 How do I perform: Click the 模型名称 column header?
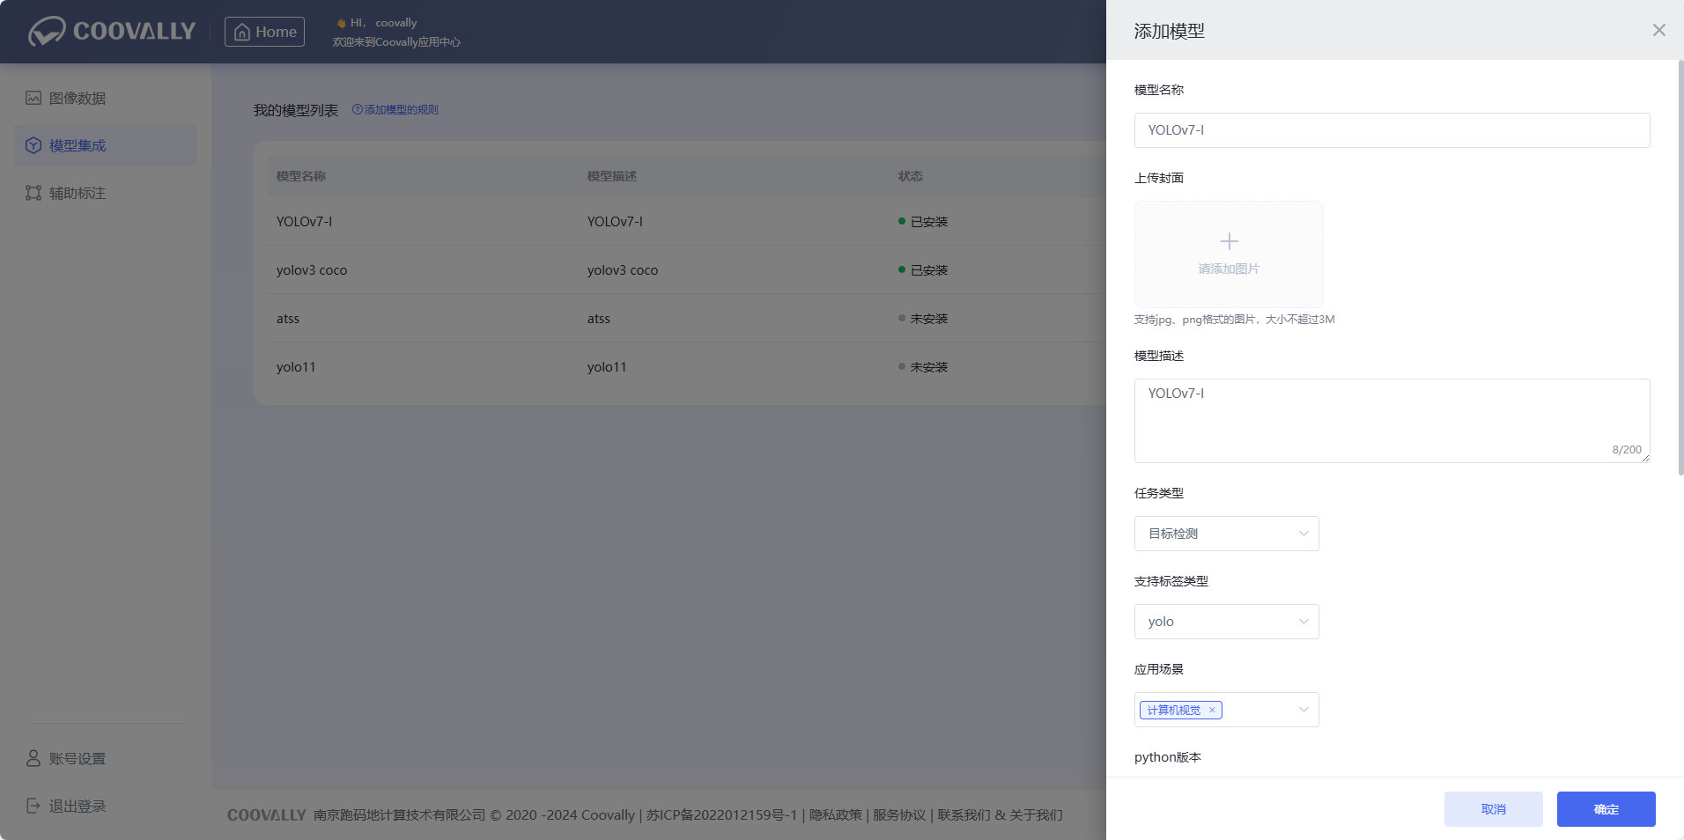pyautogui.click(x=301, y=176)
